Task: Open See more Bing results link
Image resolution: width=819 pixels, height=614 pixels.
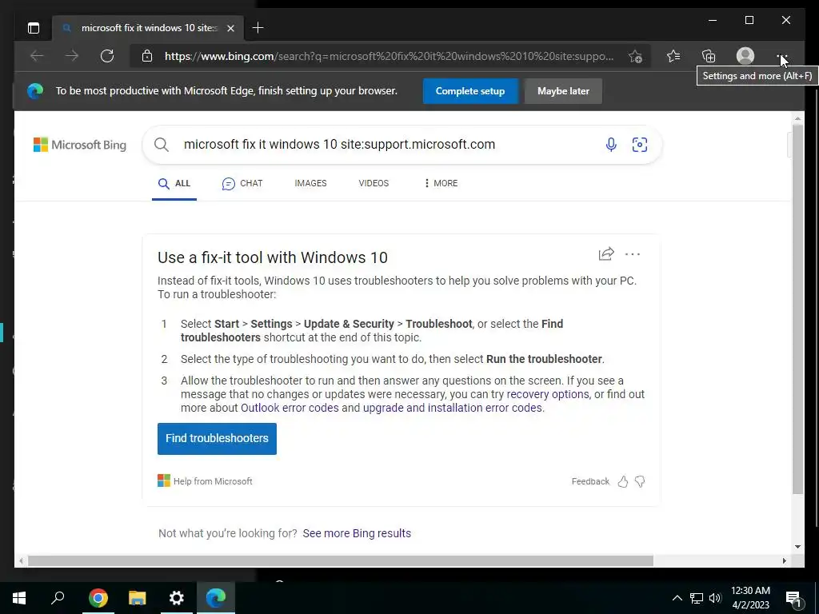Action: [x=357, y=533]
